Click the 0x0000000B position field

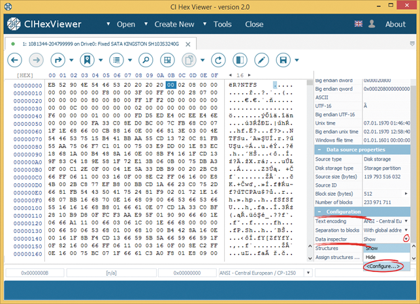click(35, 273)
